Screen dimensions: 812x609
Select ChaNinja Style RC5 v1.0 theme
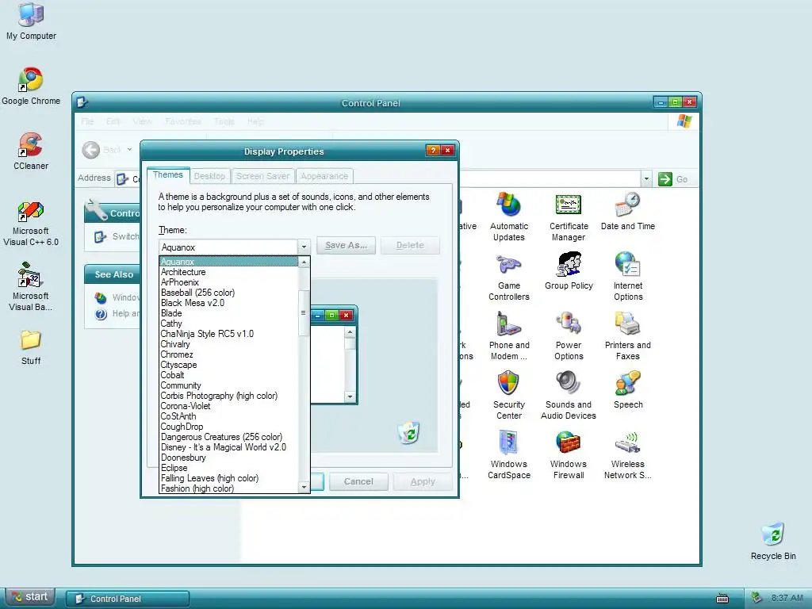(x=228, y=334)
